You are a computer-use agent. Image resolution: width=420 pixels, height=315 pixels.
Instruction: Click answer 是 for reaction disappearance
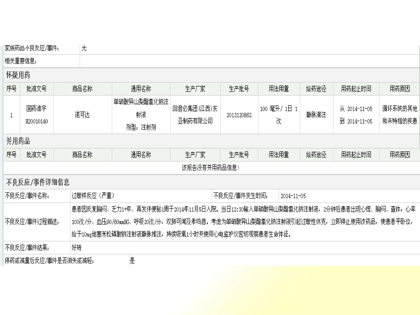click(x=132, y=261)
